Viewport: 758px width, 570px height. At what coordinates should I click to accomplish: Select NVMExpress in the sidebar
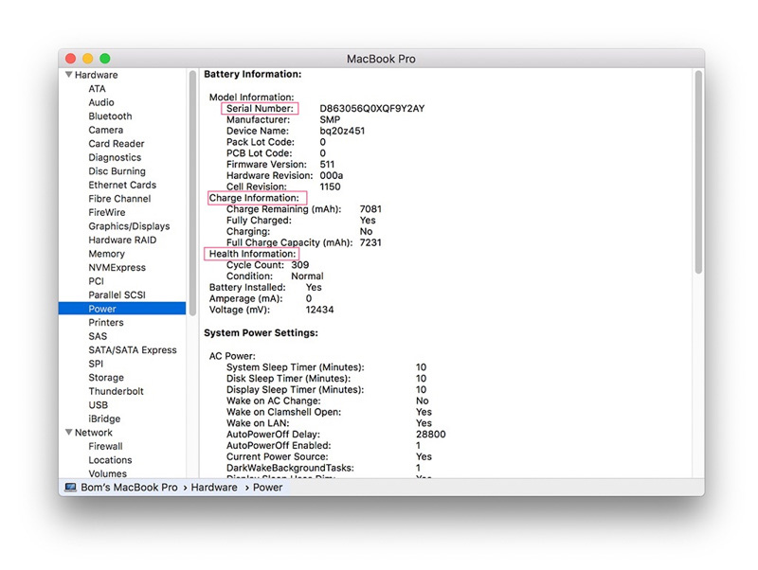[x=117, y=268]
